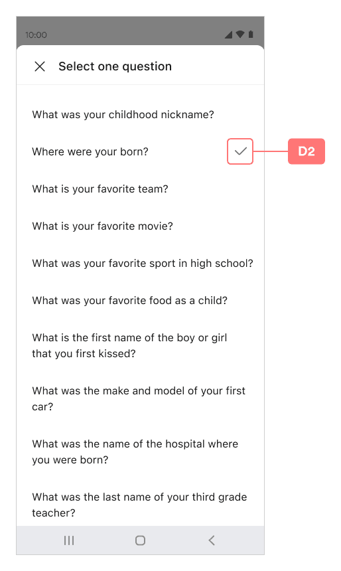Viewport: 341px width, 571px height.
Task: Pick the first car make and model question
Action: click(x=140, y=398)
